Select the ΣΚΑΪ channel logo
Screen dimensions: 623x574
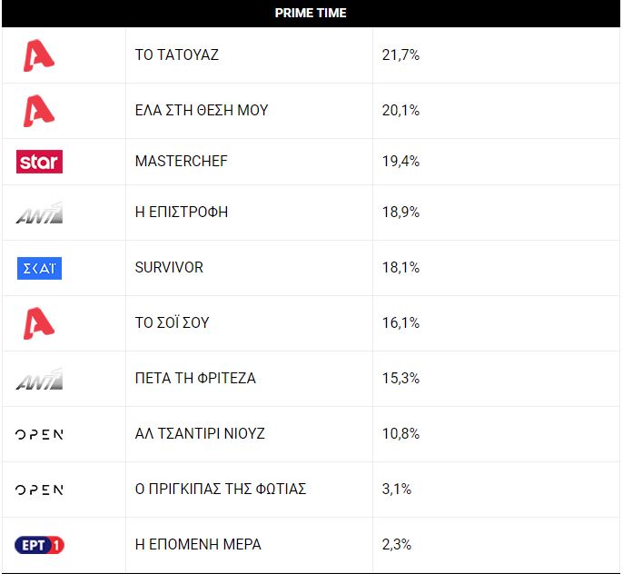point(39,268)
